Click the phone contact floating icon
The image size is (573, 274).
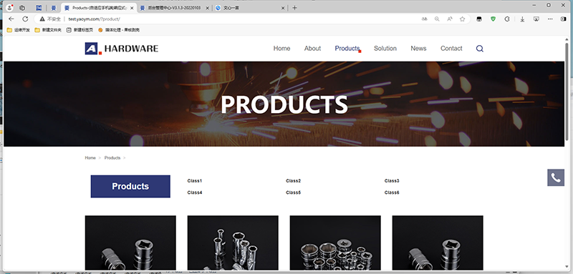[556, 177]
